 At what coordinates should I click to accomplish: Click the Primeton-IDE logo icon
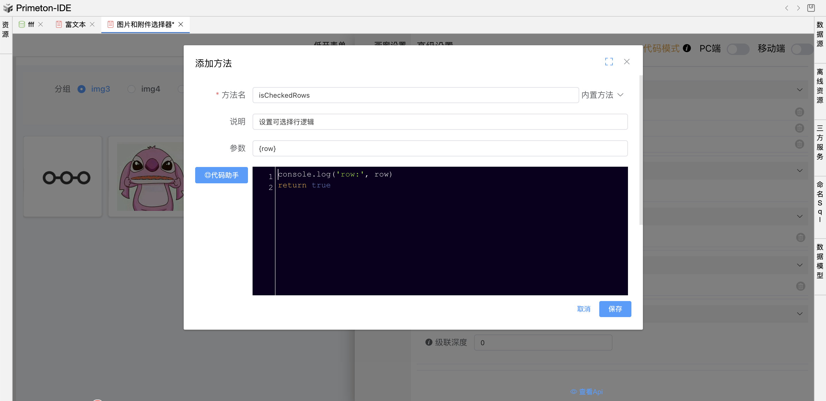point(8,8)
